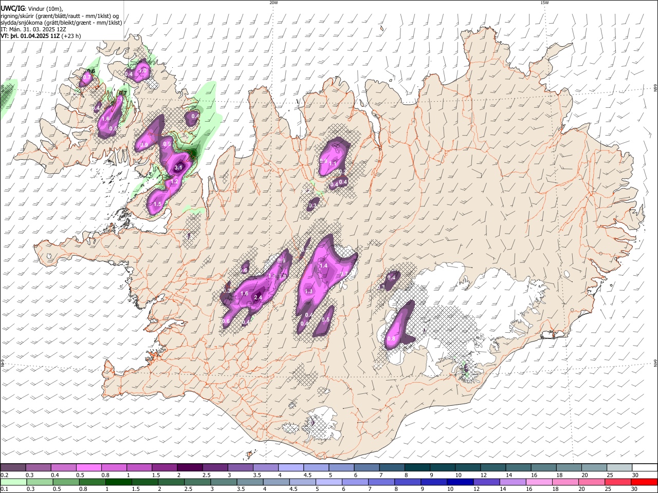Click the "1.1" precipitation value in north Iceland
Image resolution: width=658 pixels, height=493 pixels.
click(x=333, y=164)
